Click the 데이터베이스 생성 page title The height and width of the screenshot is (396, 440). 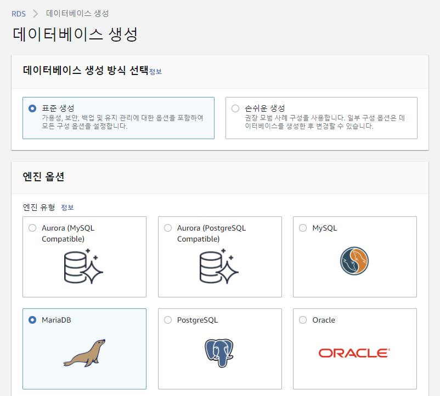75,35
